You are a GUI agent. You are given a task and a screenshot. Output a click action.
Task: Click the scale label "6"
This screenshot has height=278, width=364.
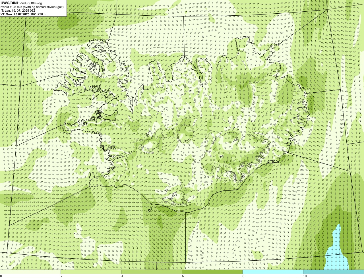[183, 276]
